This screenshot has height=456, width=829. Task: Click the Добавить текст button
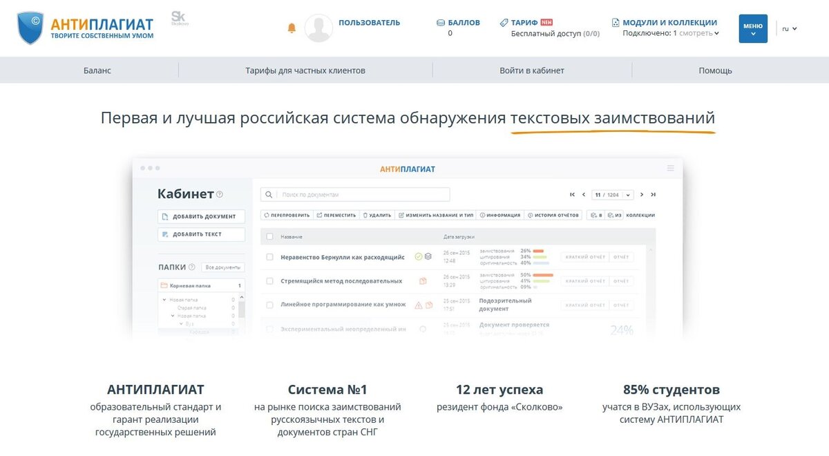(x=201, y=234)
